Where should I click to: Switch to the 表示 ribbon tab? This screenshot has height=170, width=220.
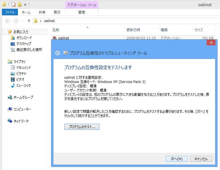click(x=57, y=12)
